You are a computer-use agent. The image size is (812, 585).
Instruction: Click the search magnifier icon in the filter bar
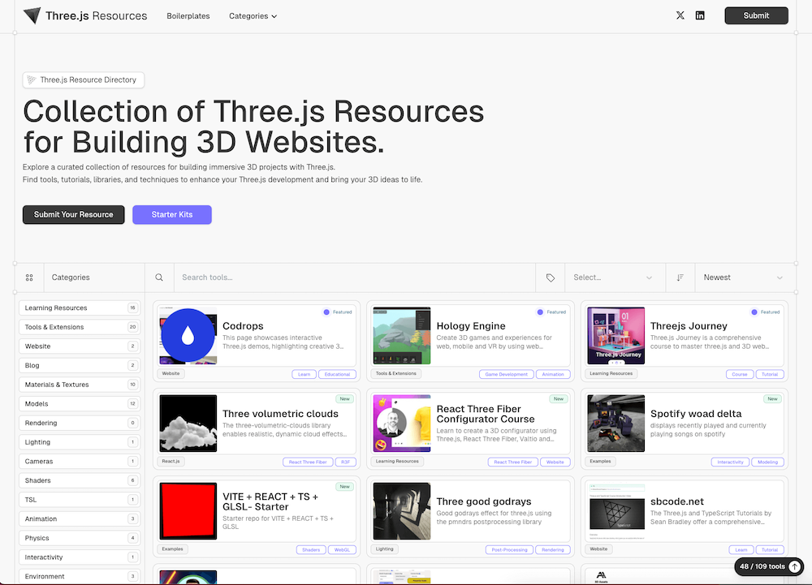pyautogui.click(x=159, y=277)
